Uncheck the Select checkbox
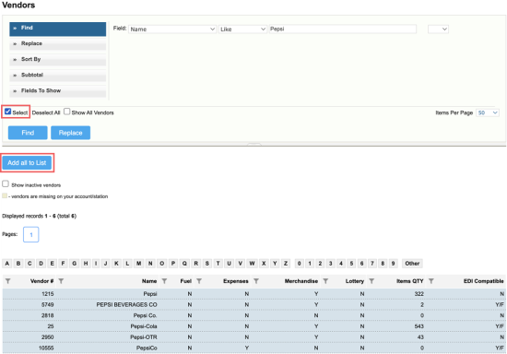 coord(7,112)
